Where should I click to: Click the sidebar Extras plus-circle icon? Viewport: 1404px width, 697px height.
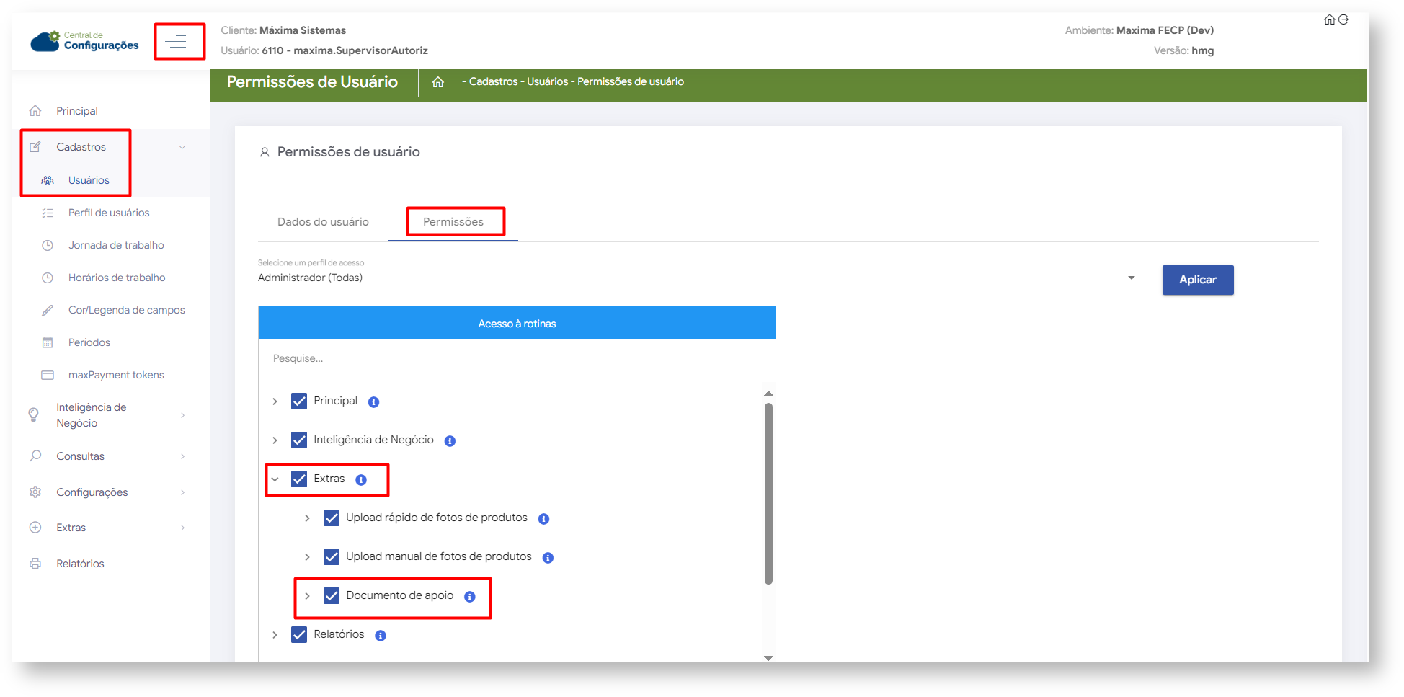[x=35, y=527]
